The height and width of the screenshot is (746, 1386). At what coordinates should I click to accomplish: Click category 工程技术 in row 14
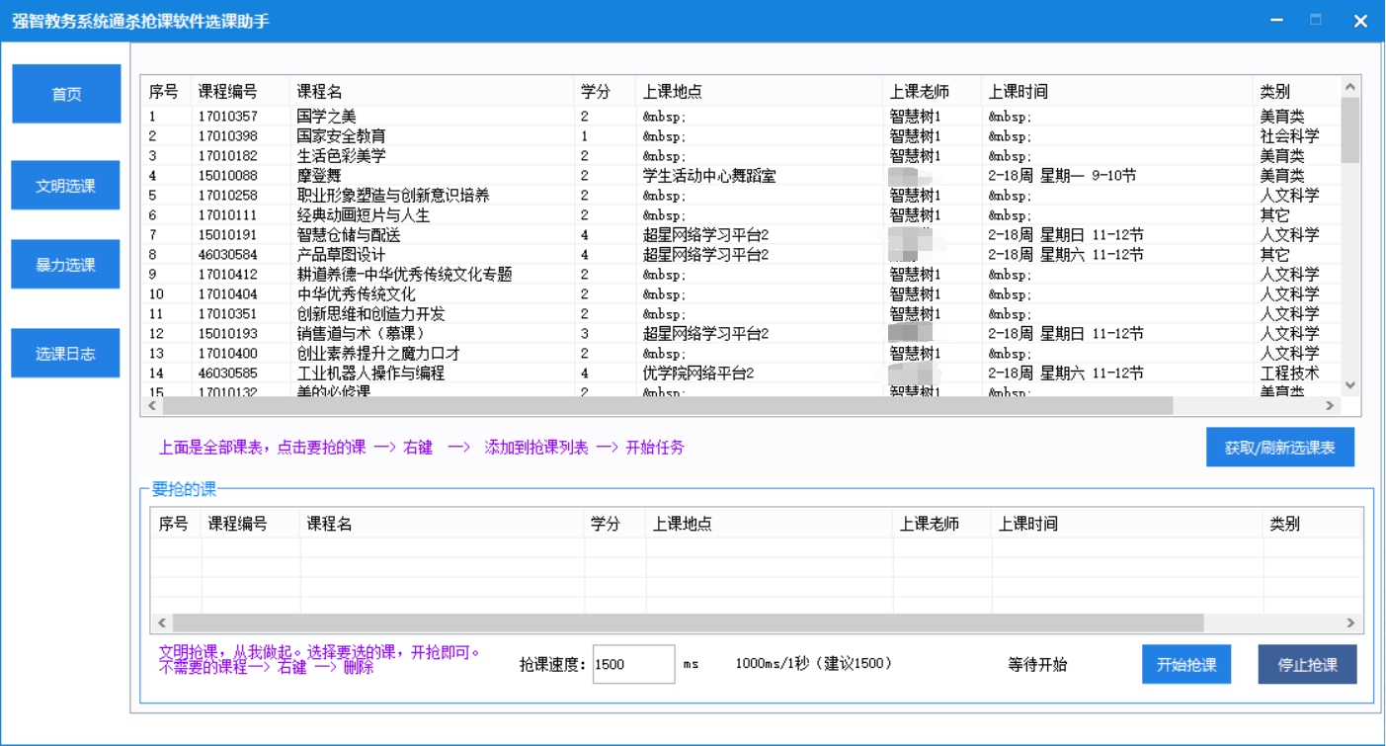point(1289,373)
